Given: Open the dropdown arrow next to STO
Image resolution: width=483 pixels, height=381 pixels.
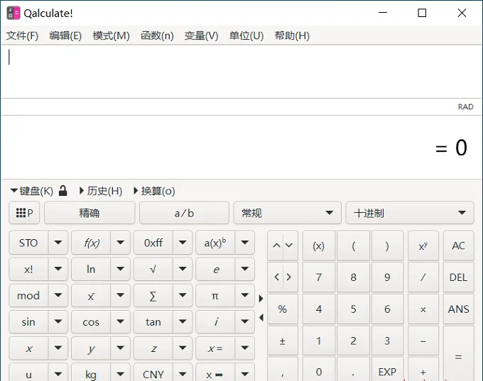Looking at the screenshot, I should [x=58, y=243].
